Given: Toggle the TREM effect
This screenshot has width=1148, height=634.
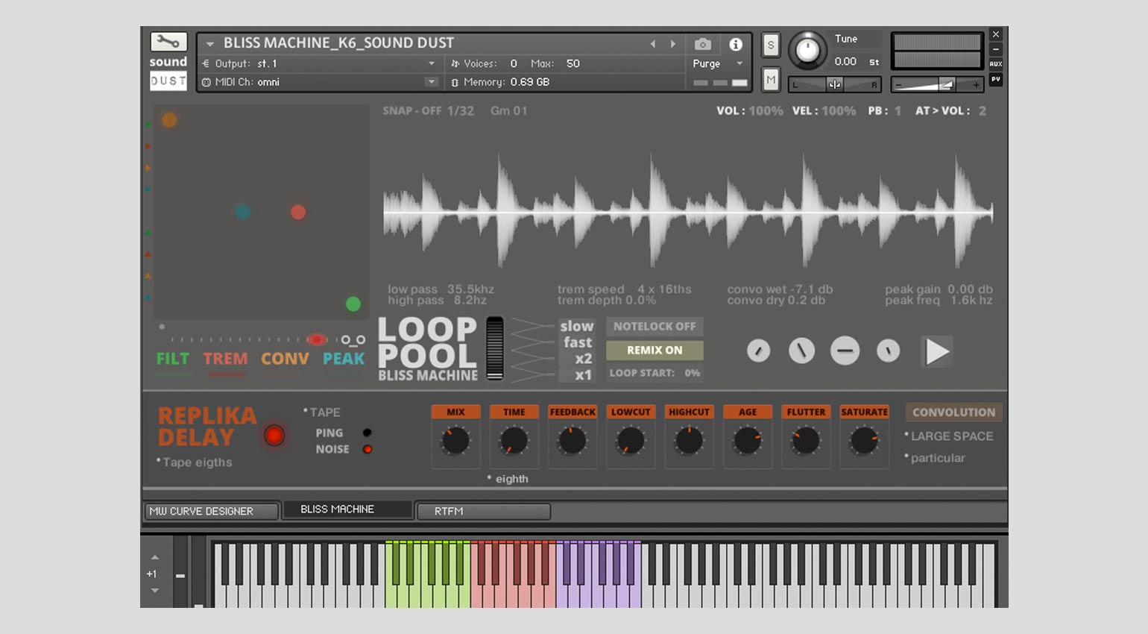Looking at the screenshot, I should 225,359.
